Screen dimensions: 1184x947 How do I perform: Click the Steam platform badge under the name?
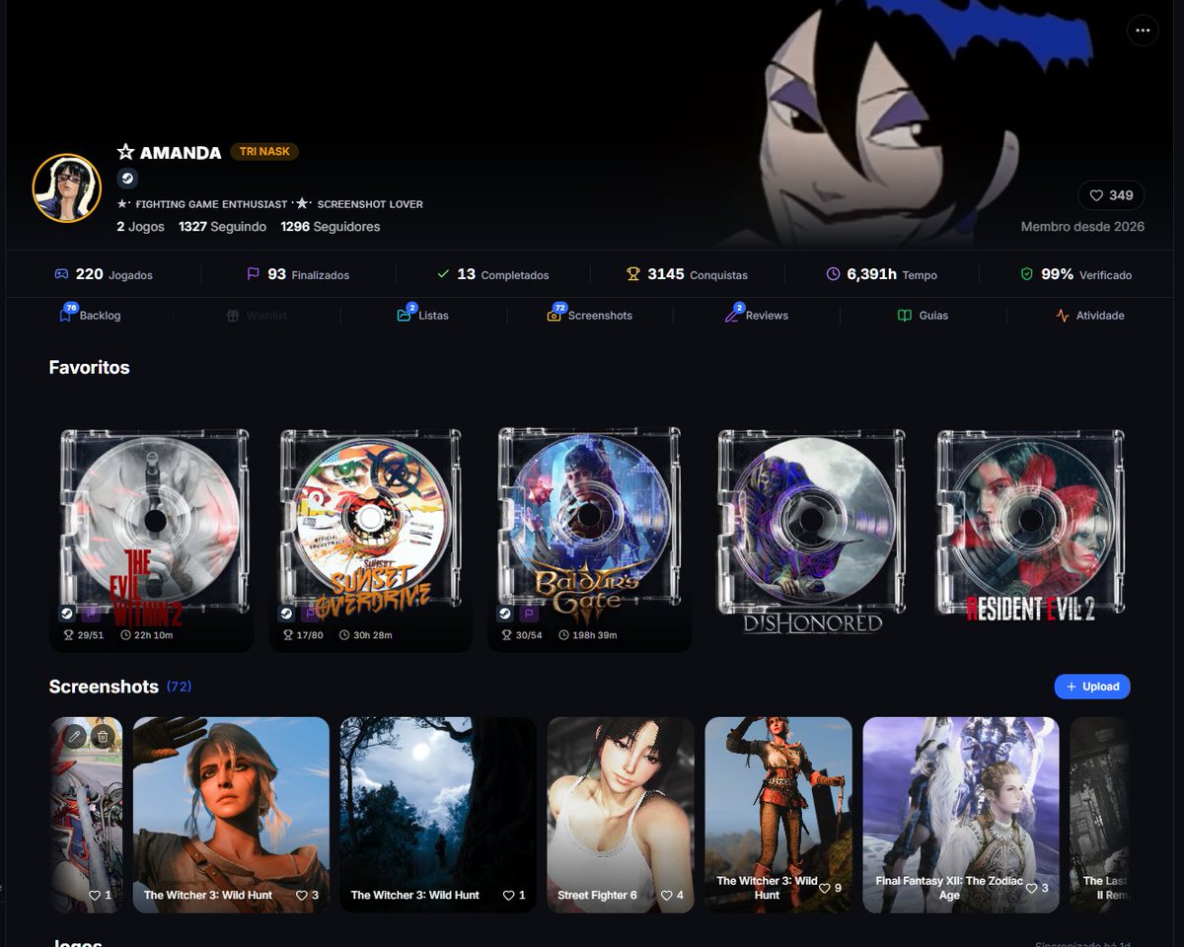pyautogui.click(x=127, y=179)
